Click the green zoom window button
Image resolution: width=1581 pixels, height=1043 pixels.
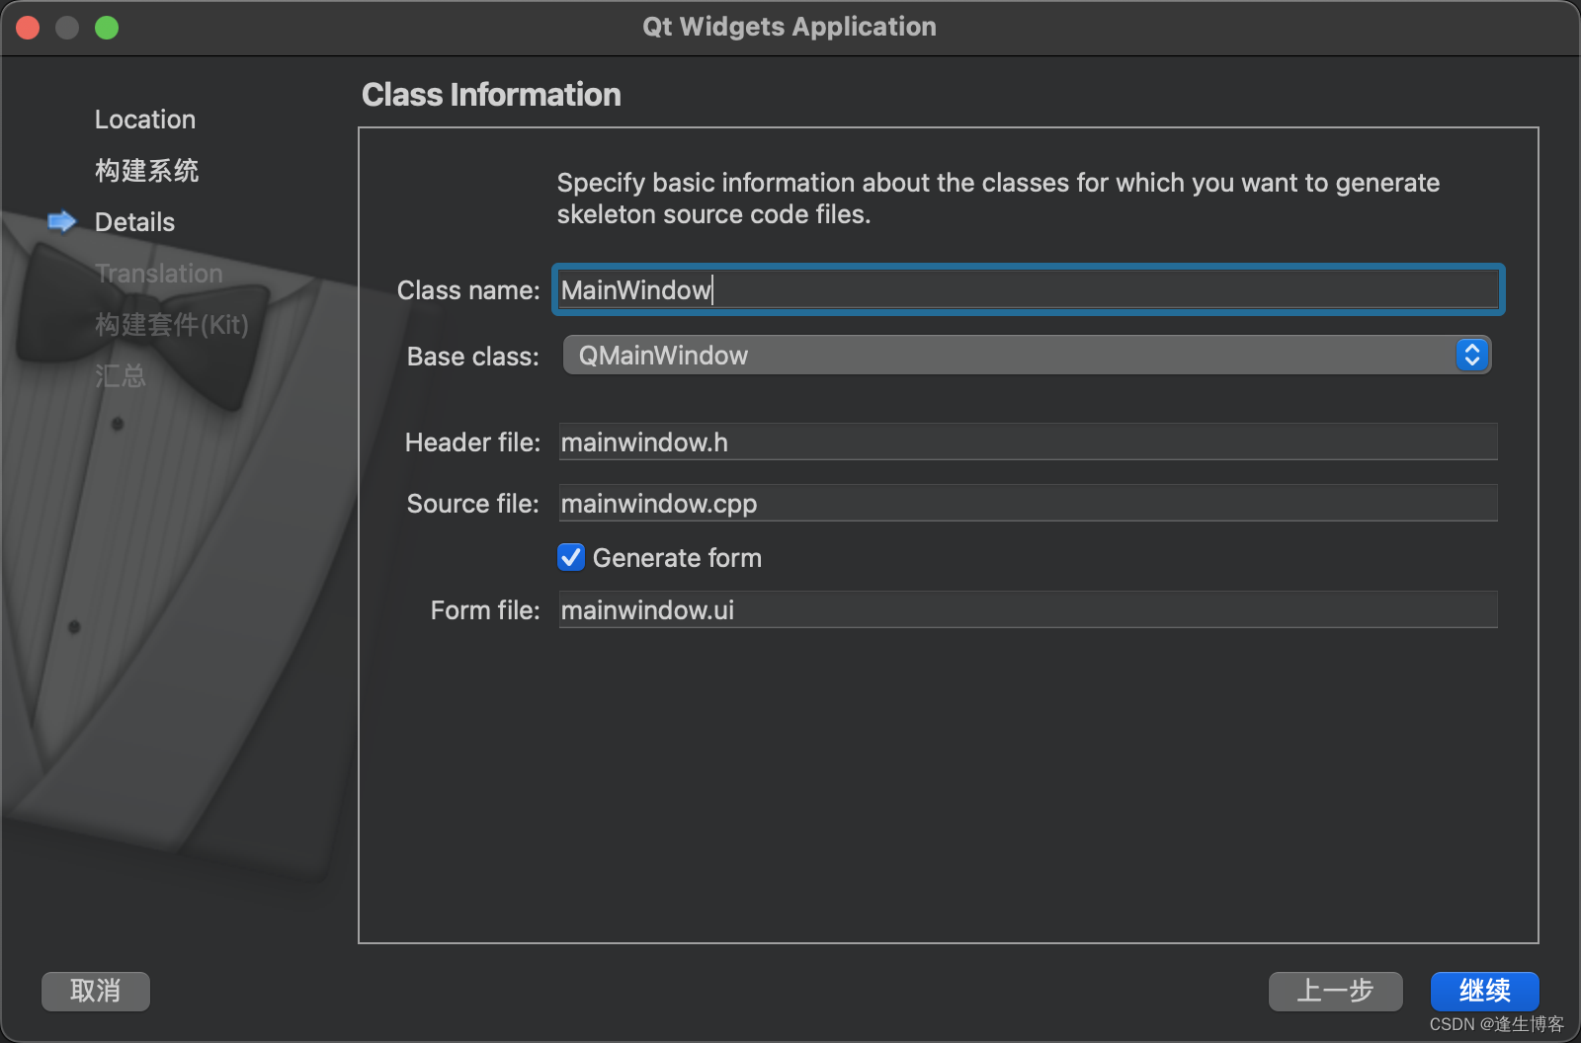(107, 27)
